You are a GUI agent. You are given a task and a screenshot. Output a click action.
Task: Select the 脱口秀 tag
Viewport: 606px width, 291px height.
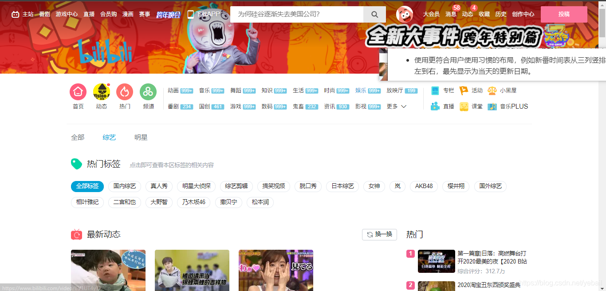(x=308, y=186)
